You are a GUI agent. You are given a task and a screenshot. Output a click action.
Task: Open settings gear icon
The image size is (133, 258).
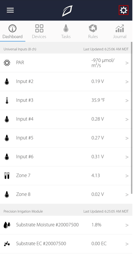123,10
